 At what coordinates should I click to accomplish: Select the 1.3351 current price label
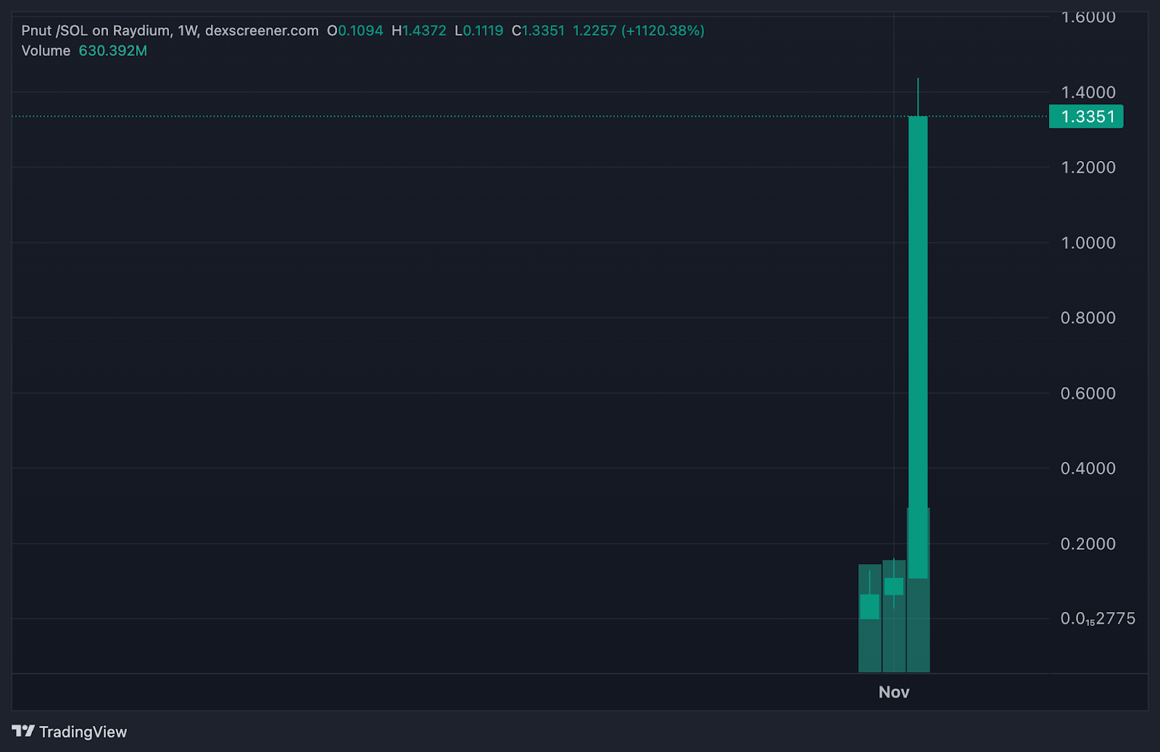[1086, 117]
